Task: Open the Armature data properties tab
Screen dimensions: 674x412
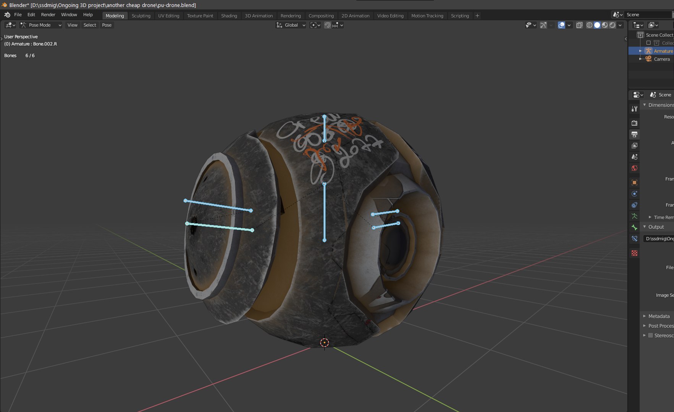Action: tap(634, 216)
